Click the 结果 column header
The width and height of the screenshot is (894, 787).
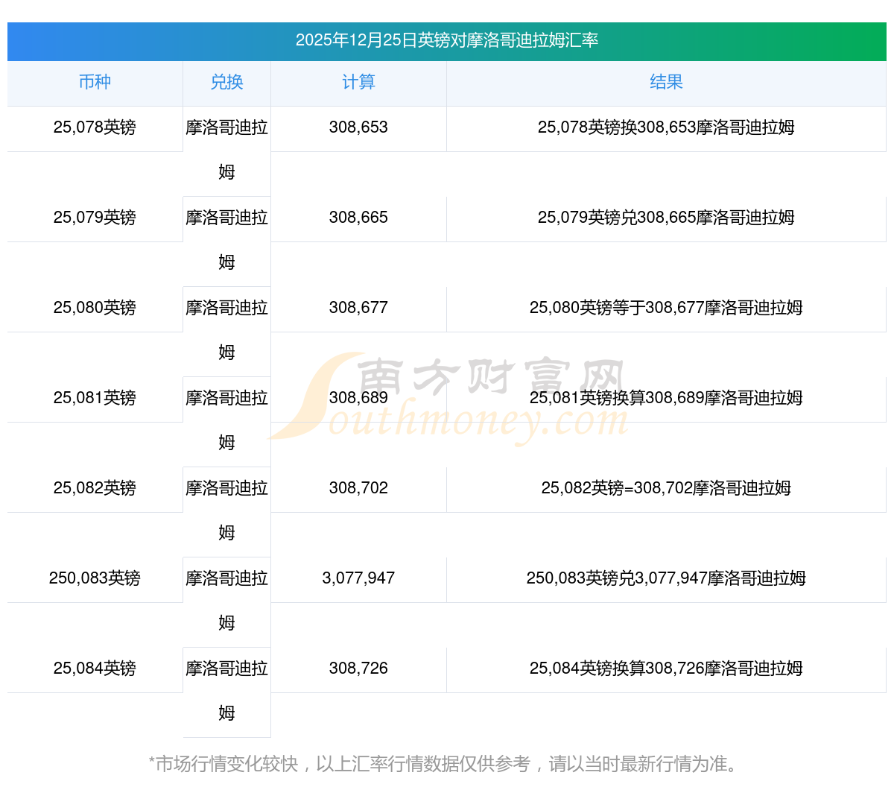click(666, 83)
